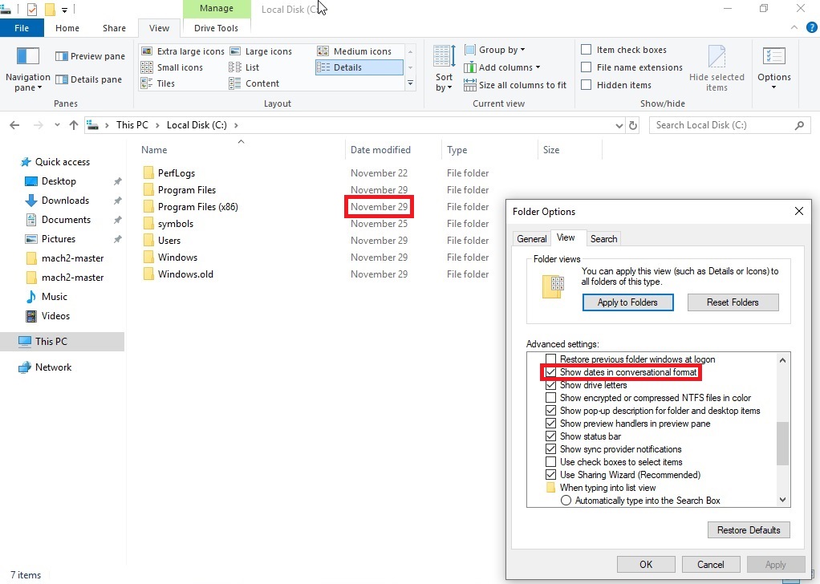The height and width of the screenshot is (584, 820).
Task: Open Options from the View ribbon
Action: [773, 68]
